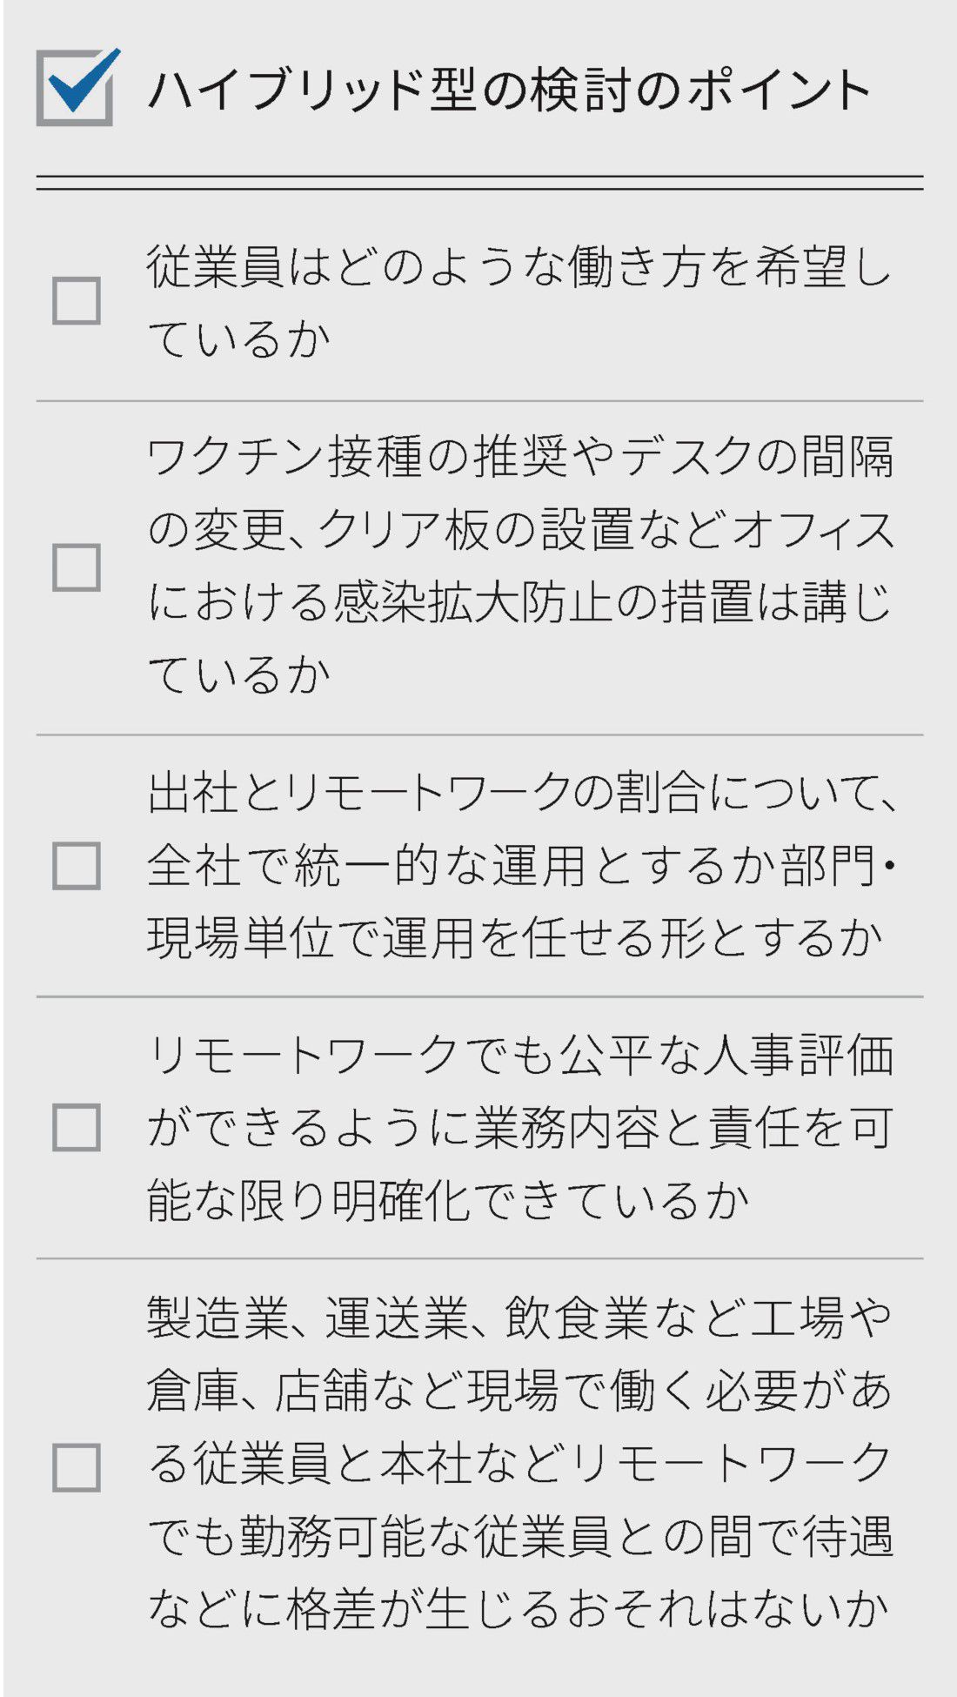Click the text line 能な限り明確化できているか
The image size is (957, 1697).
[447, 1200]
